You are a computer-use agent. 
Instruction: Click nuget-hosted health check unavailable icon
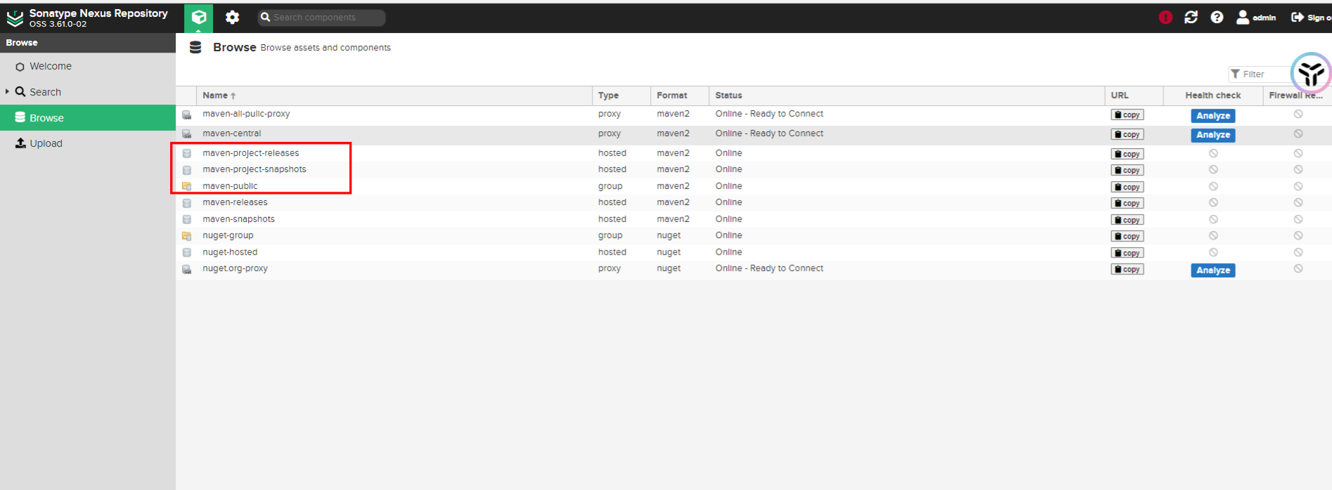coord(1213,252)
